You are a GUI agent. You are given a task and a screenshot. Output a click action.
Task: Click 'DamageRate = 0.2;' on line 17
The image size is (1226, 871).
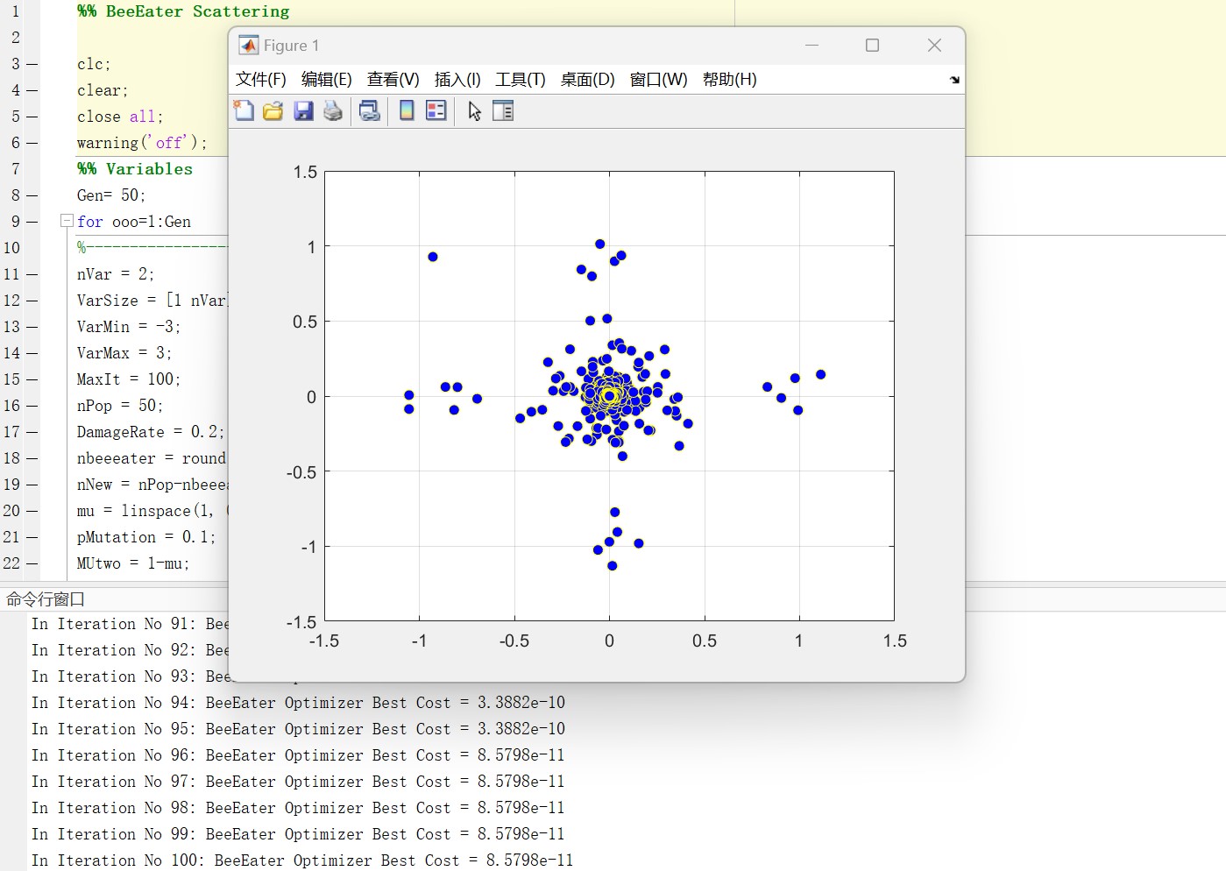151,432
